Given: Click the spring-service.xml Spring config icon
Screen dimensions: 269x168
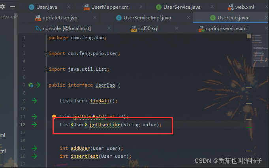Looking at the screenshot, I should click(201, 28).
